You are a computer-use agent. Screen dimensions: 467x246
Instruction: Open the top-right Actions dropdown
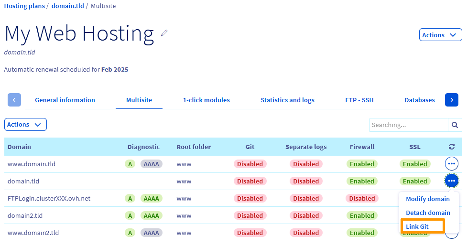point(440,35)
